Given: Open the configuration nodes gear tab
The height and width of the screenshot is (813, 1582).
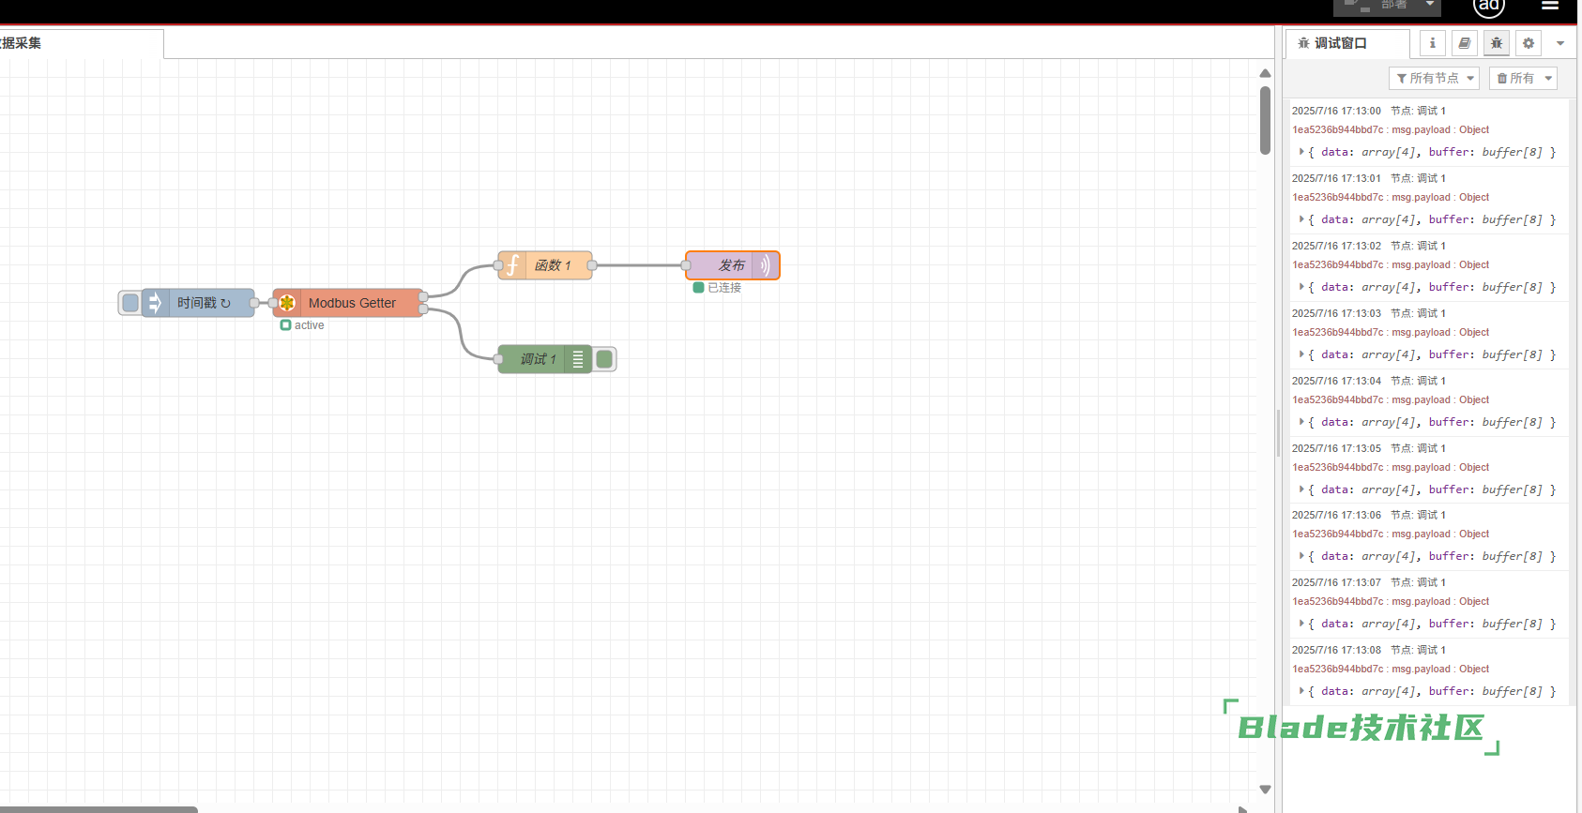Looking at the screenshot, I should (1529, 43).
